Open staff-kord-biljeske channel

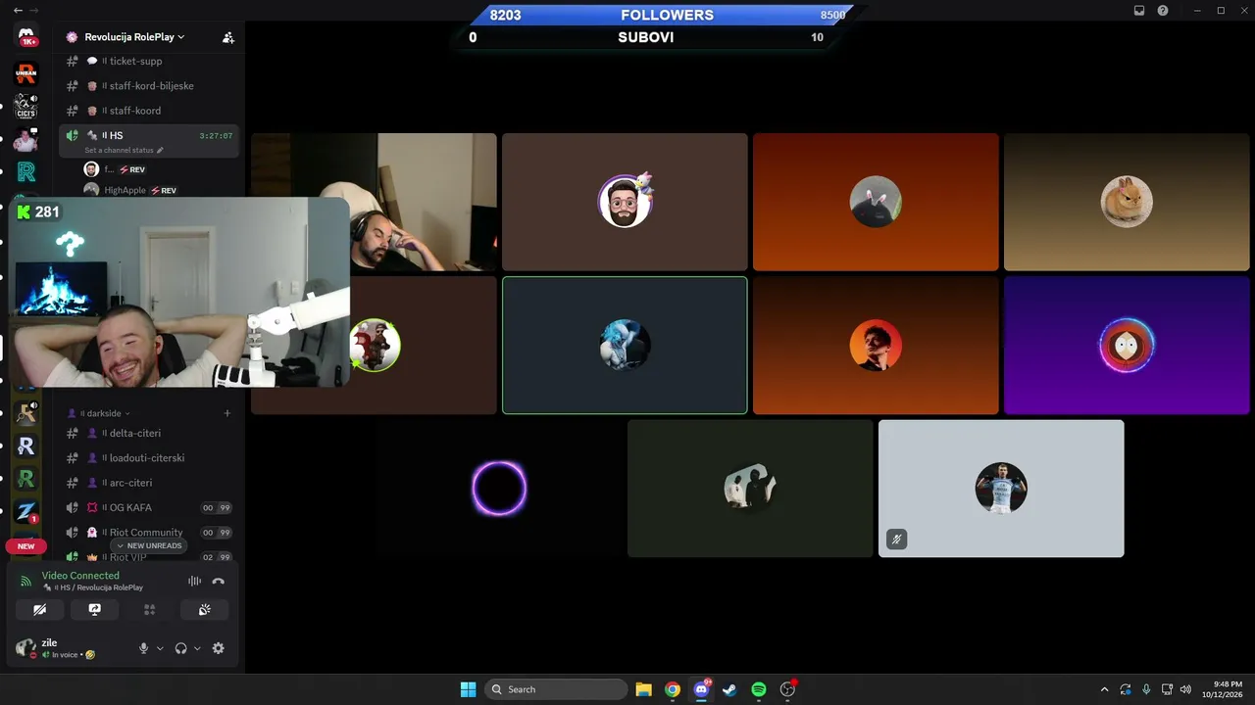(149, 86)
